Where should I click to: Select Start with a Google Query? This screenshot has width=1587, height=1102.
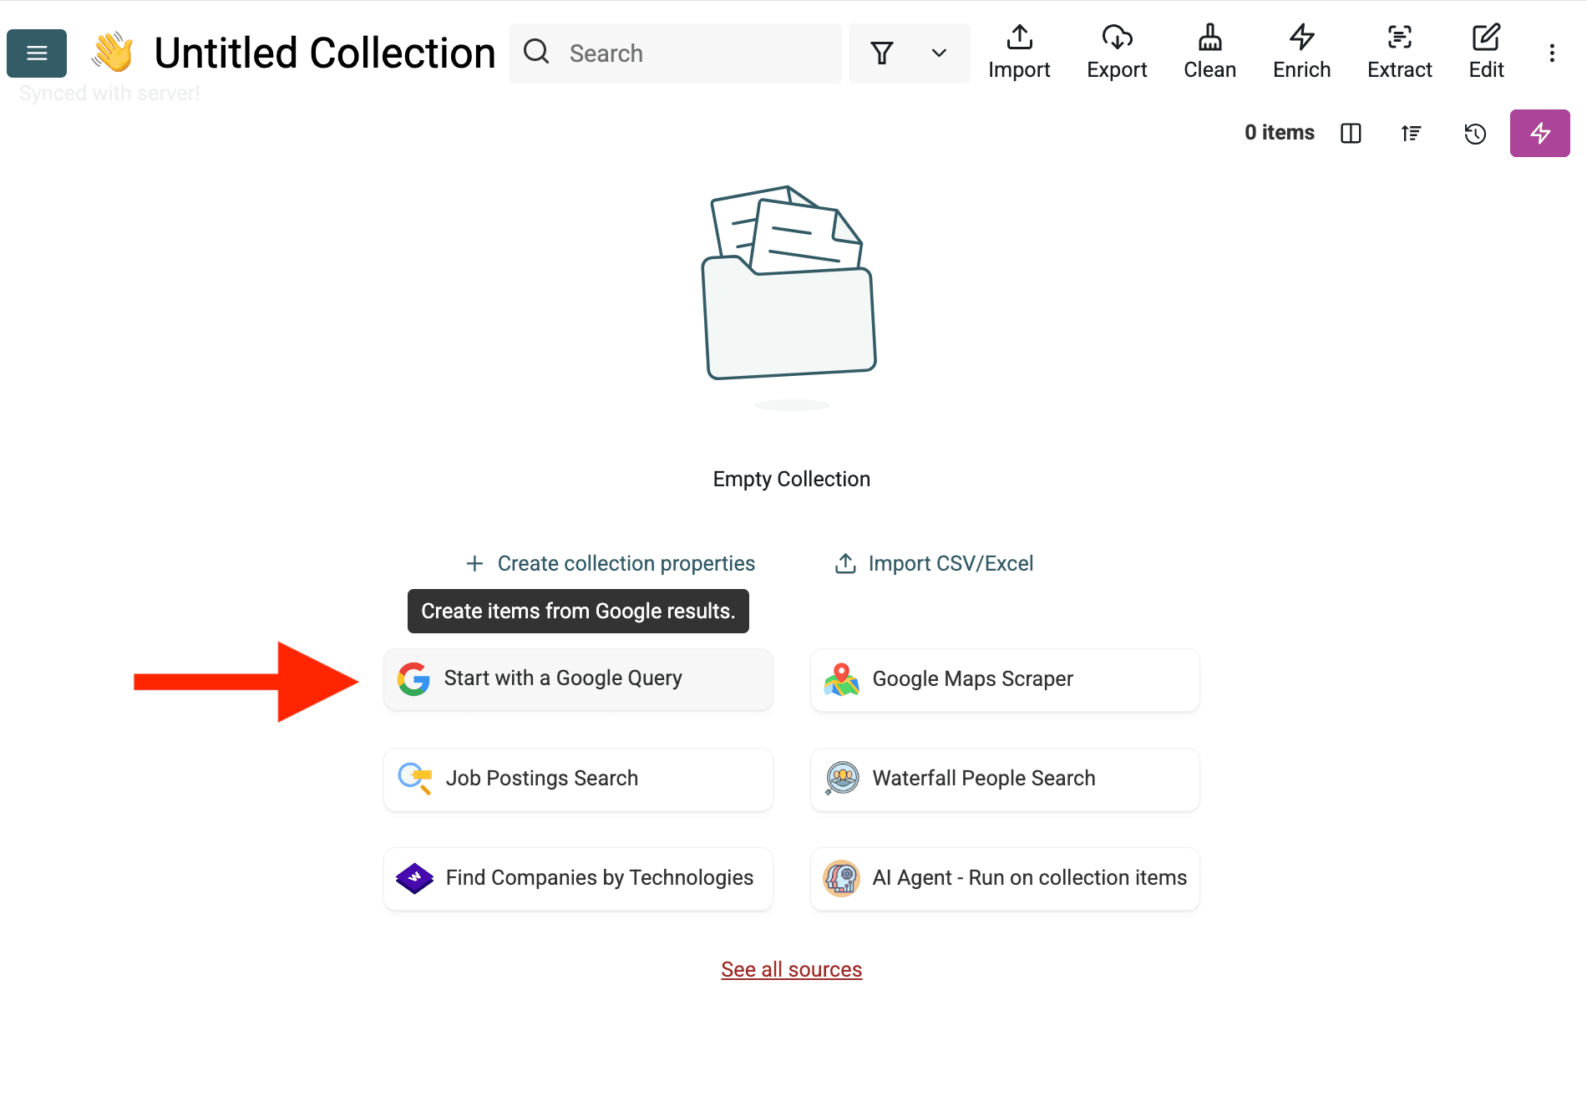click(x=577, y=678)
